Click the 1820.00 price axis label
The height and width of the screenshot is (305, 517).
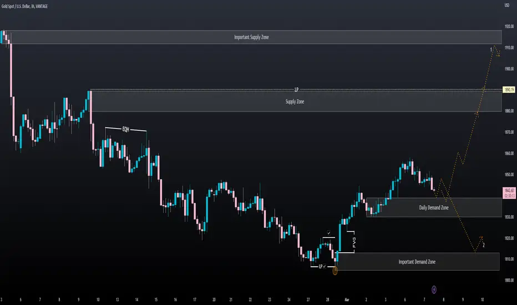tap(509, 238)
